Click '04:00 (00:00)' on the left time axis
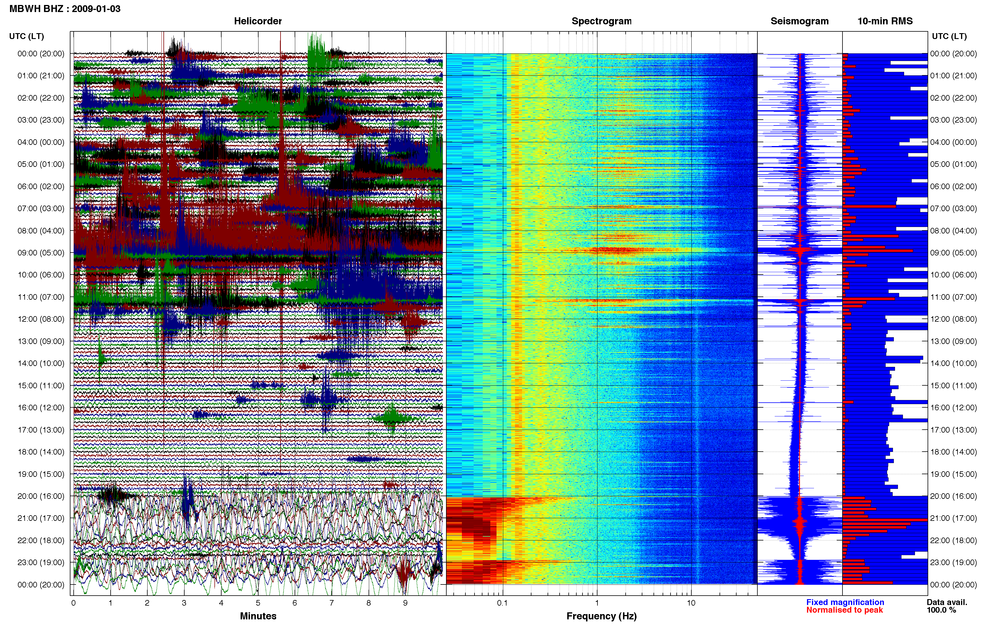 click(x=41, y=142)
